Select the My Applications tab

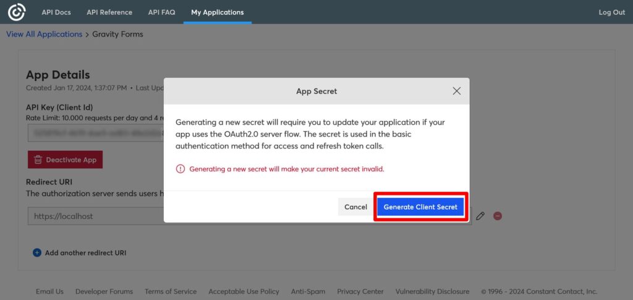[x=217, y=12]
